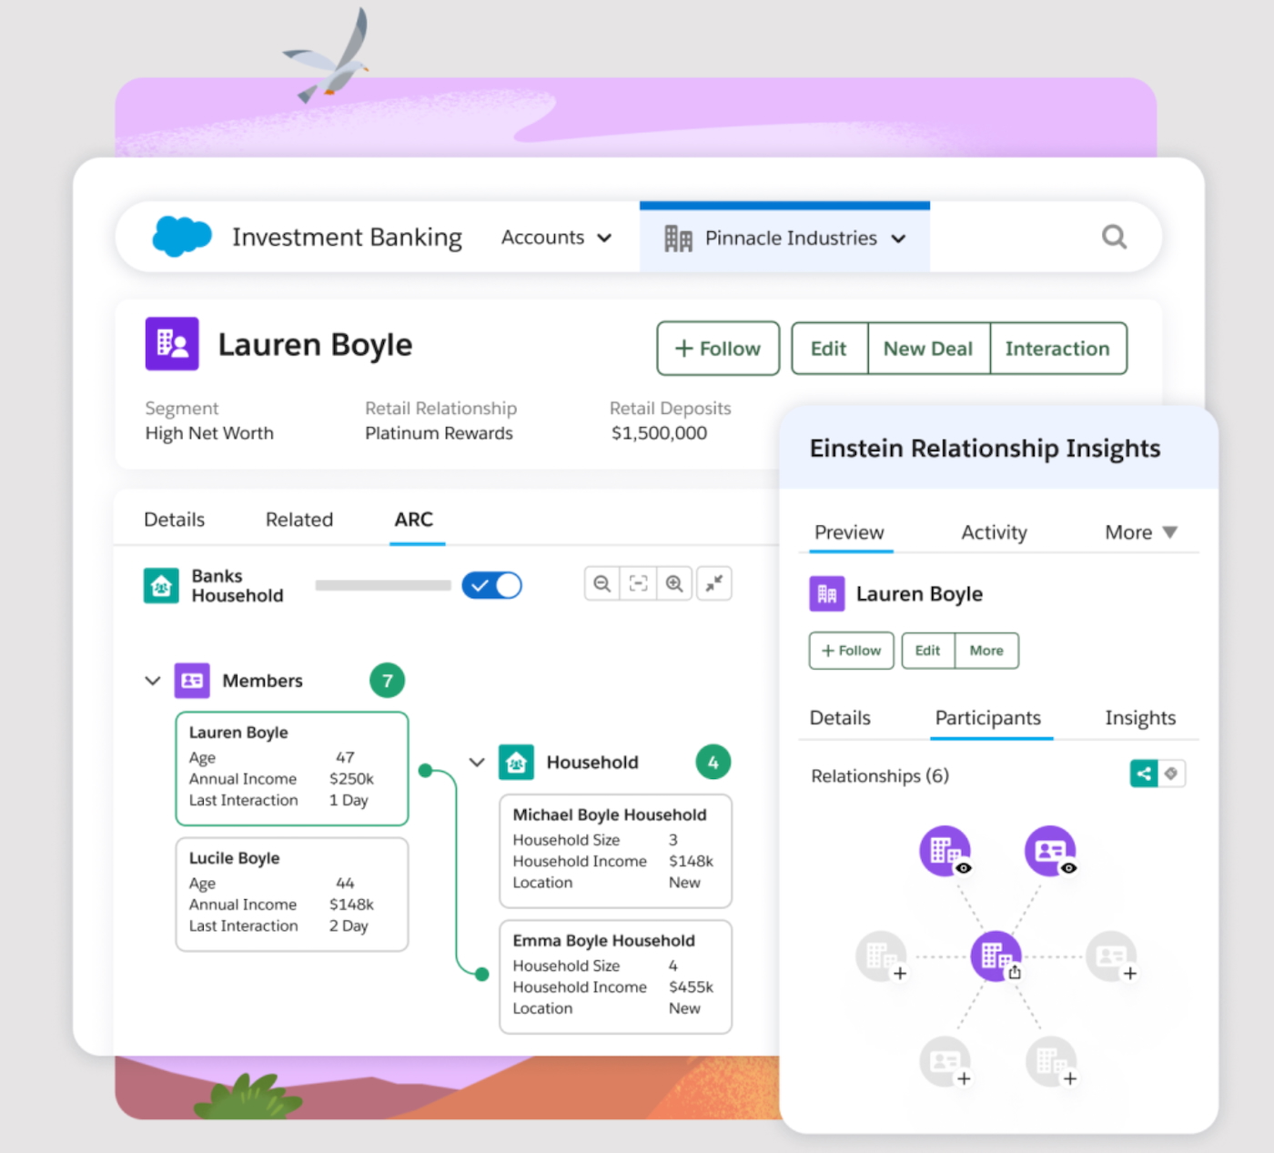Select the ARC tab
The image size is (1274, 1153).
[414, 520]
